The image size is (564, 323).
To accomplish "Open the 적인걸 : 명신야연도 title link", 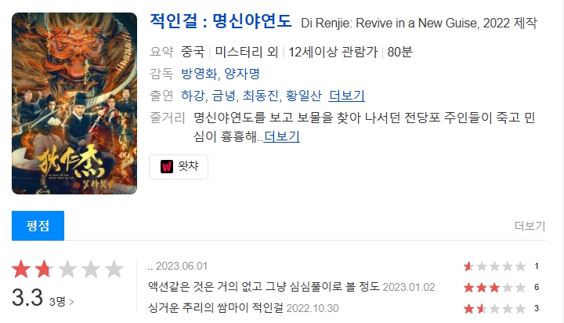I will click(x=220, y=21).
